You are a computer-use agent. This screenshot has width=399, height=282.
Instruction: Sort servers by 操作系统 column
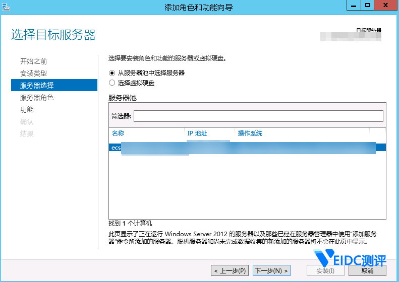click(250, 133)
